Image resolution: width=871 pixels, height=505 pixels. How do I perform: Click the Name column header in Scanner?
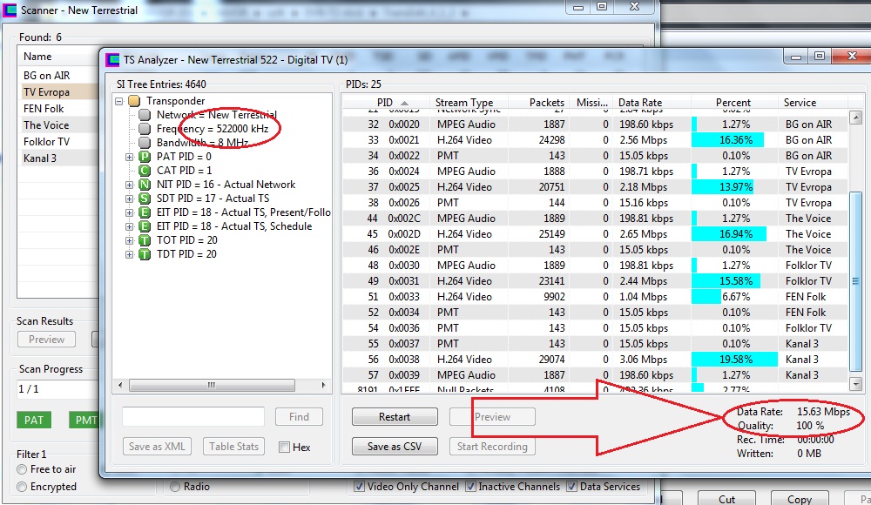click(x=58, y=57)
